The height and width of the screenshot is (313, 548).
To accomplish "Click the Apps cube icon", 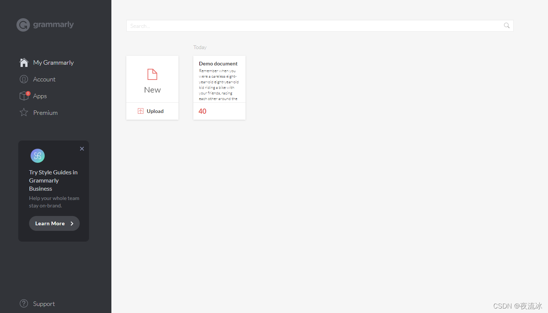I will (24, 96).
